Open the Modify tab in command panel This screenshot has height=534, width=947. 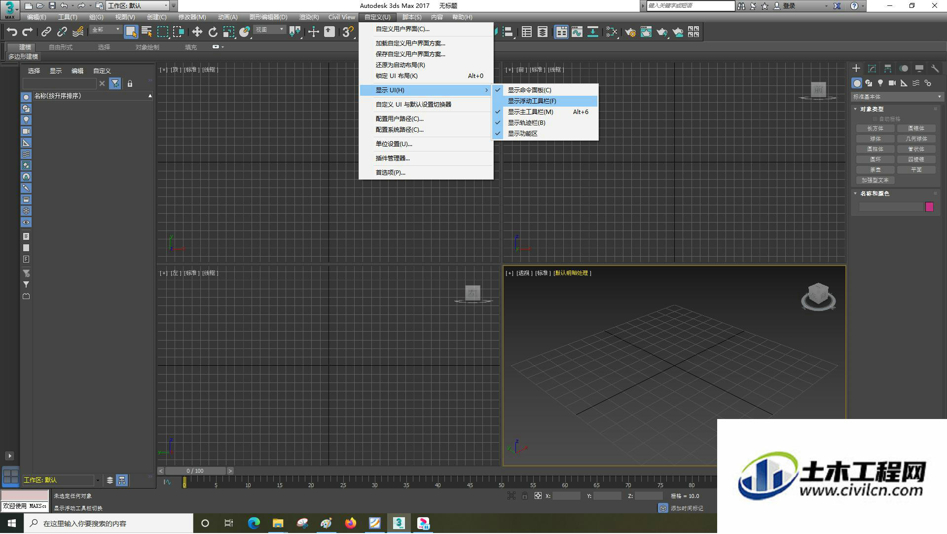point(872,69)
